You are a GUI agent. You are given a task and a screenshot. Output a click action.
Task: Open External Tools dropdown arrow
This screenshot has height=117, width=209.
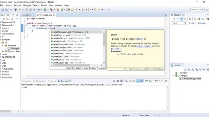[x=54, y=9]
